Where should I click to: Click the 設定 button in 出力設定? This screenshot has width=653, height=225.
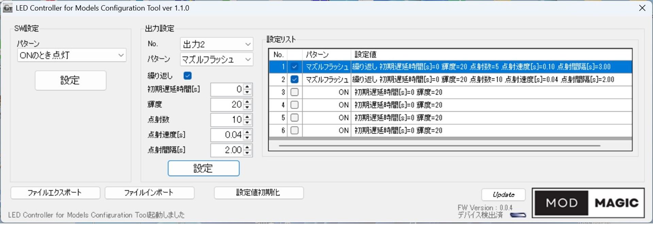[x=203, y=168]
